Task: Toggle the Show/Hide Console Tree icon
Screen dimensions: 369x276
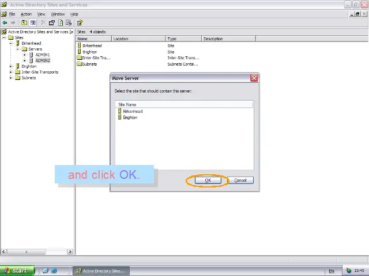Action: pyautogui.click(x=33, y=23)
